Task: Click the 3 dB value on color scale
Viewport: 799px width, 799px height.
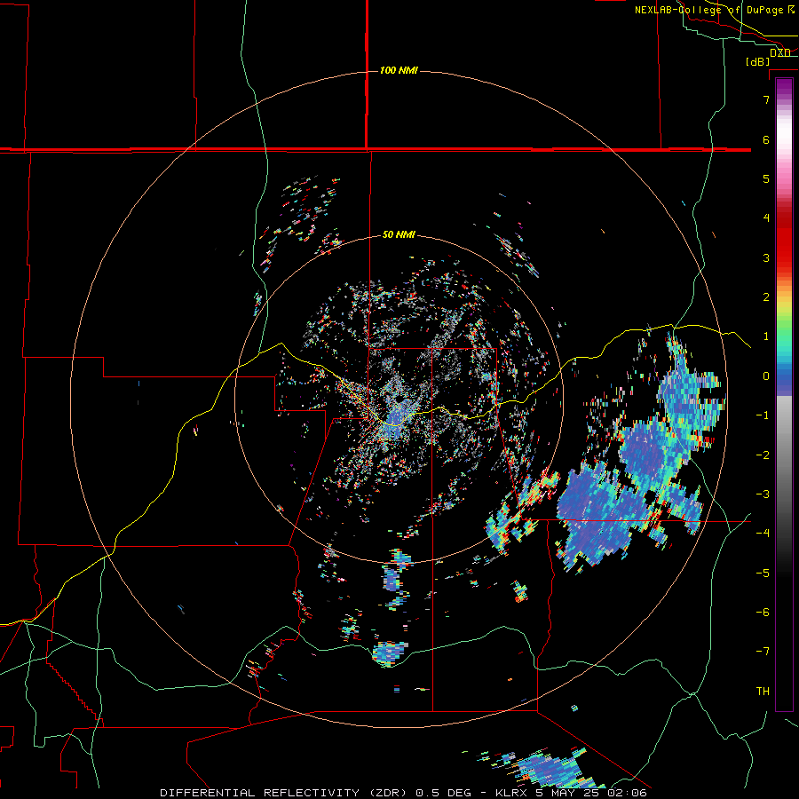Action: click(x=766, y=257)
